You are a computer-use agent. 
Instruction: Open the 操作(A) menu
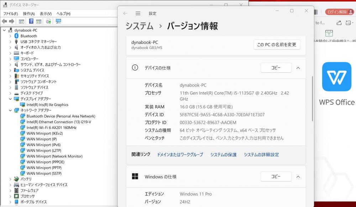tap(29, 14)
